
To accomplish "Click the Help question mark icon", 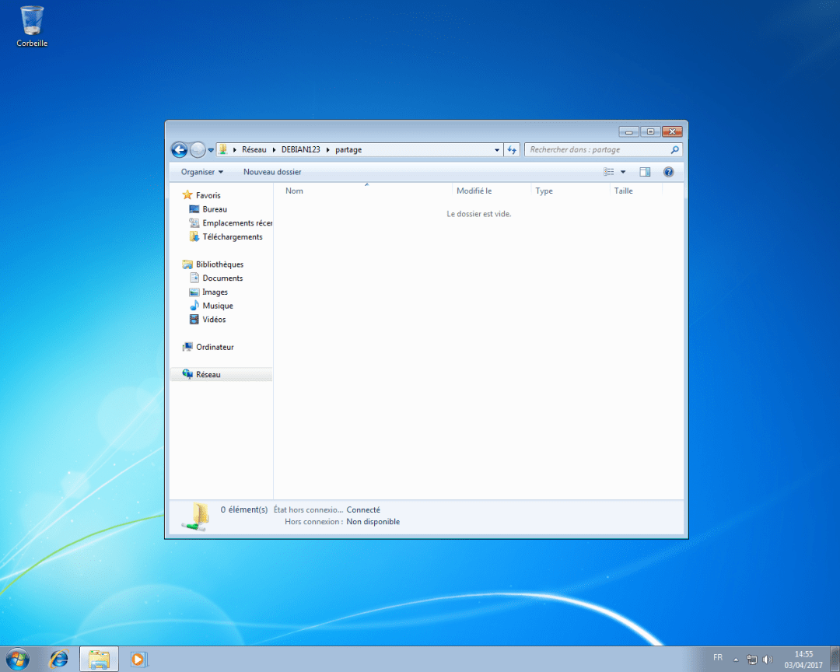I will pyautogui.click(x=668, y=171).
